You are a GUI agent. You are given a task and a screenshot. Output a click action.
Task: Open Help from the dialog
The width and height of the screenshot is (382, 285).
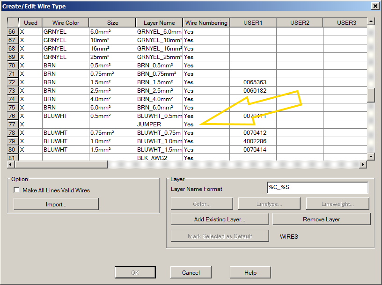(x=250, y=272)
